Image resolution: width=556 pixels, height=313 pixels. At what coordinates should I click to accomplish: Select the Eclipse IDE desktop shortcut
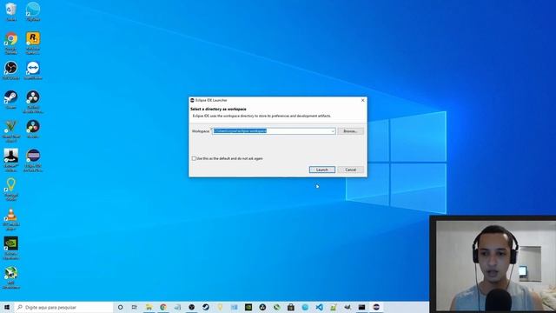pyautogui.click(x=33, y=160)
